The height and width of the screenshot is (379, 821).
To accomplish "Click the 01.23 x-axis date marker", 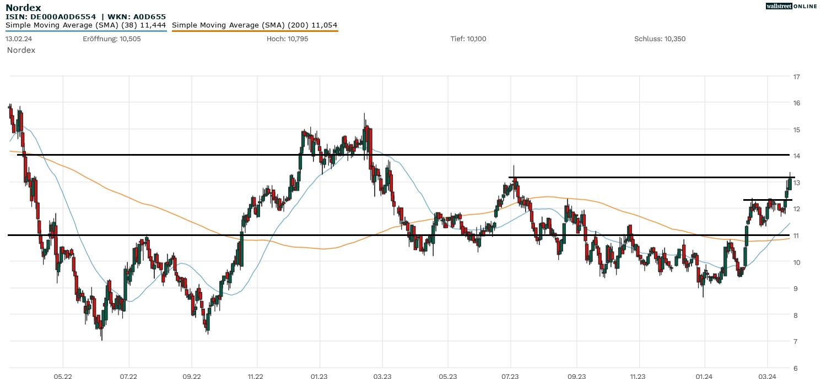I will (319, 376).
